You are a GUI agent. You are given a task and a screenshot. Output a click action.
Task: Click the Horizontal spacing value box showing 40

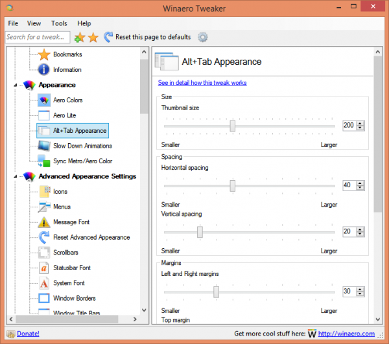[x=349, y=185]
